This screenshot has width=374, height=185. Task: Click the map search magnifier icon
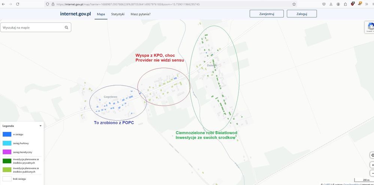[66, 27]
